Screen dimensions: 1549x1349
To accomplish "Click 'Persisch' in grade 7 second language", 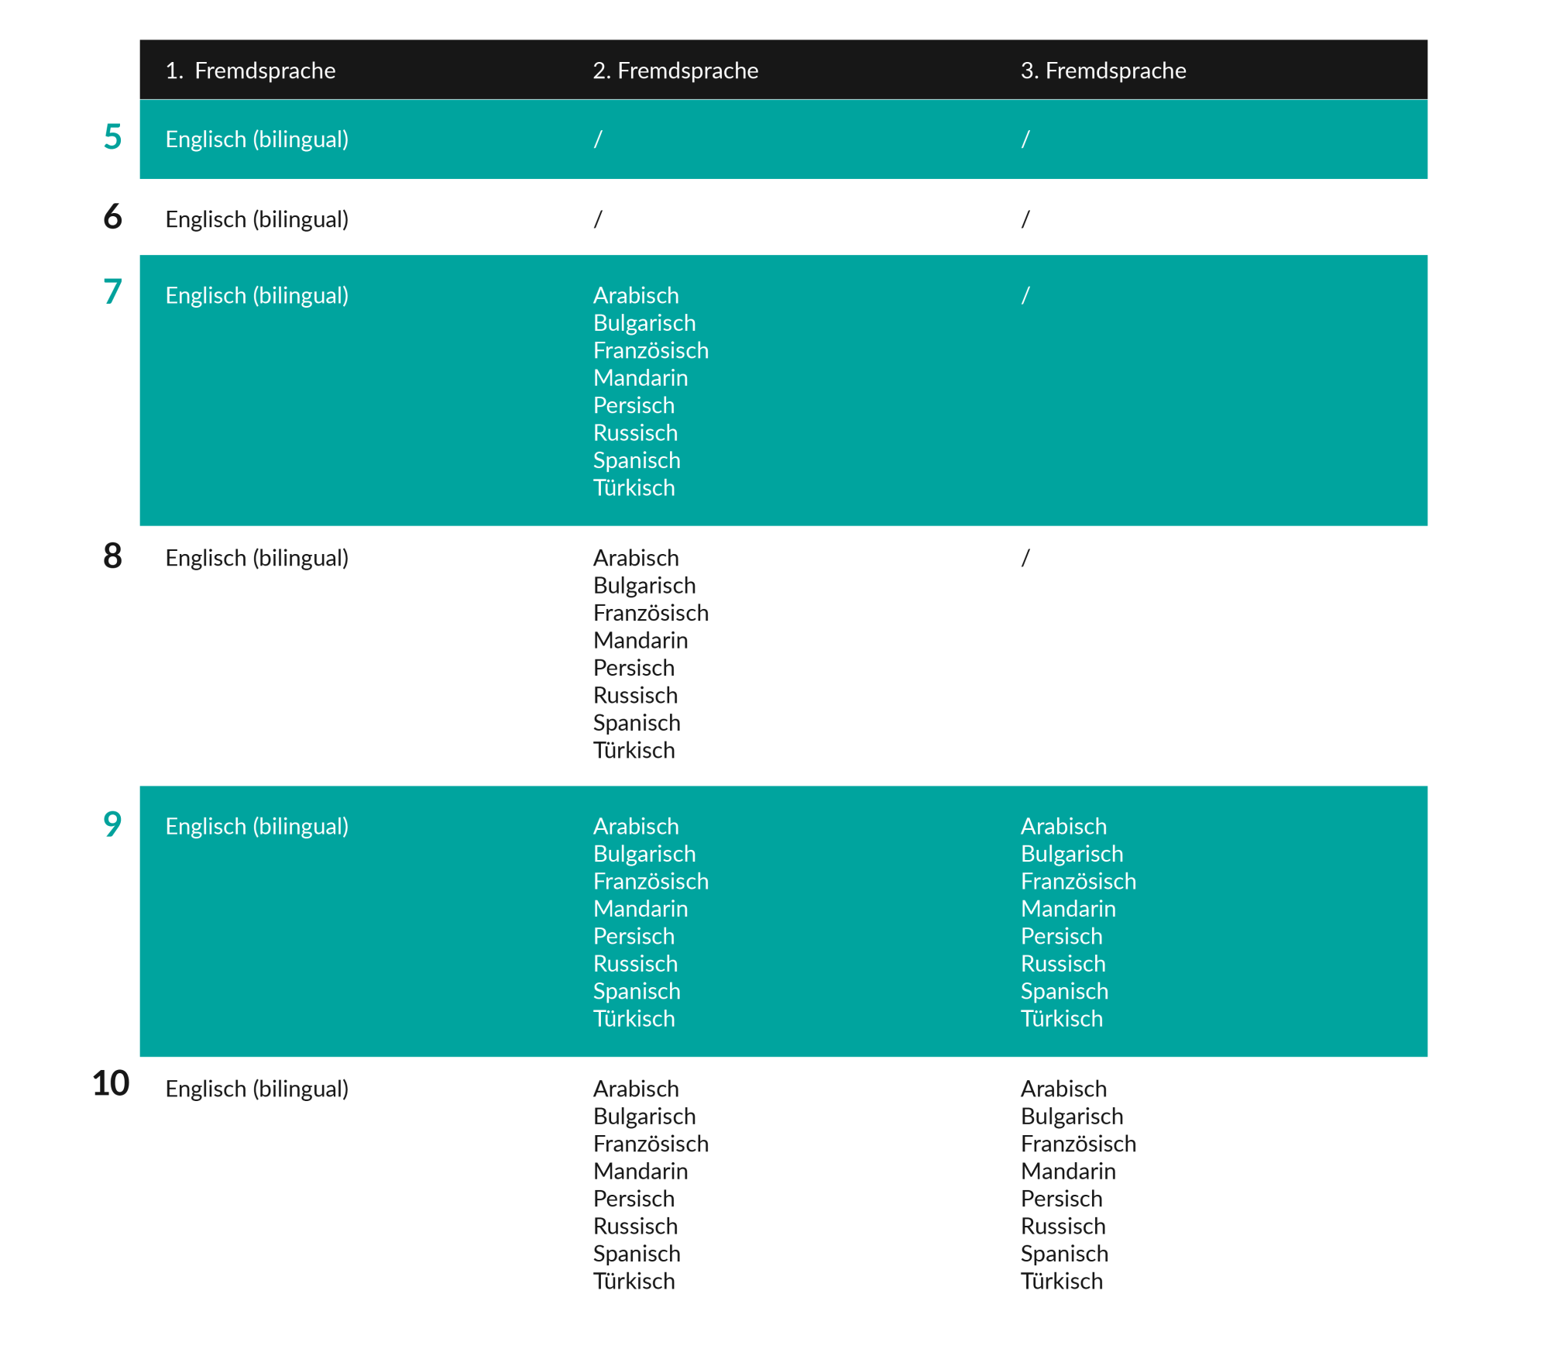I will 634,405.
